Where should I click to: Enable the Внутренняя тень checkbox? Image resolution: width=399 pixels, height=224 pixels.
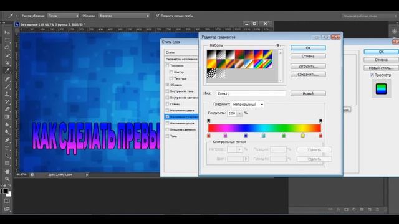tap(167, 91)
